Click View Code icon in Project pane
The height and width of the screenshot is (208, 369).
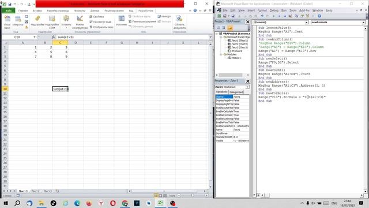218,28
